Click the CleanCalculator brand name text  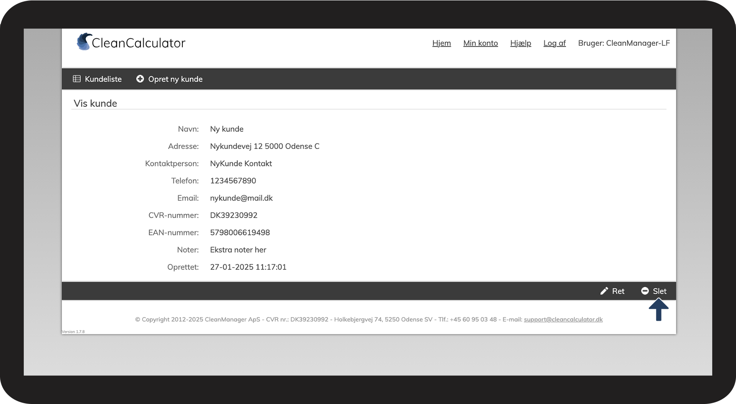pyautogui.click(x=138, y=43)
